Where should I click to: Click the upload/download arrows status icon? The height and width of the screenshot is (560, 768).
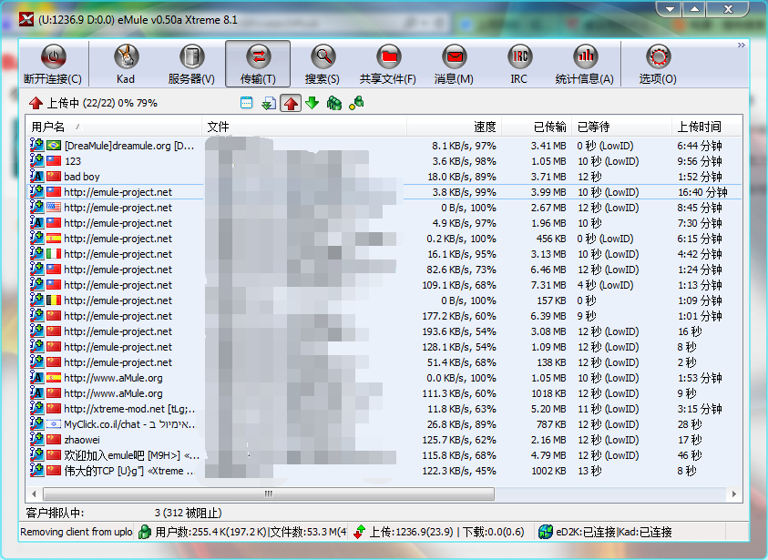point(359,532)
